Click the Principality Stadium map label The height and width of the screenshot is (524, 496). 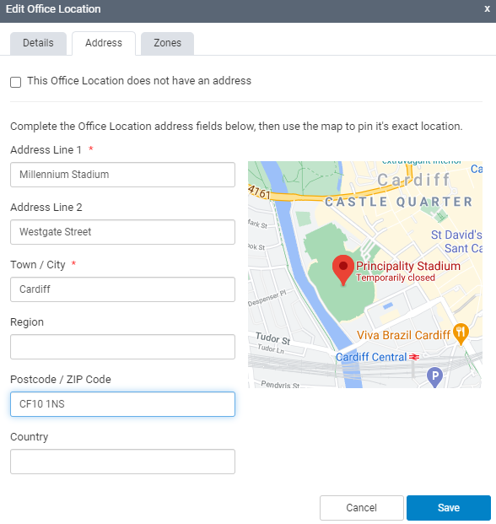point(407,266)
